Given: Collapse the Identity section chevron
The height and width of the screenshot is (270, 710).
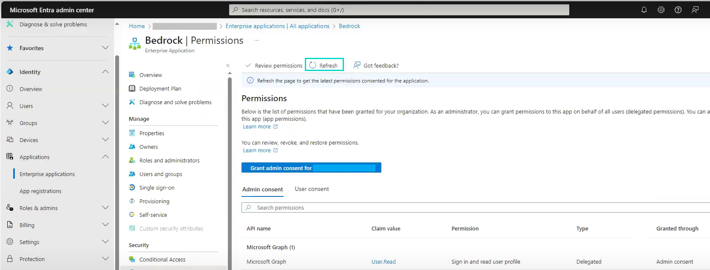Looking at the screenshot, I should (x=105, y=72).
